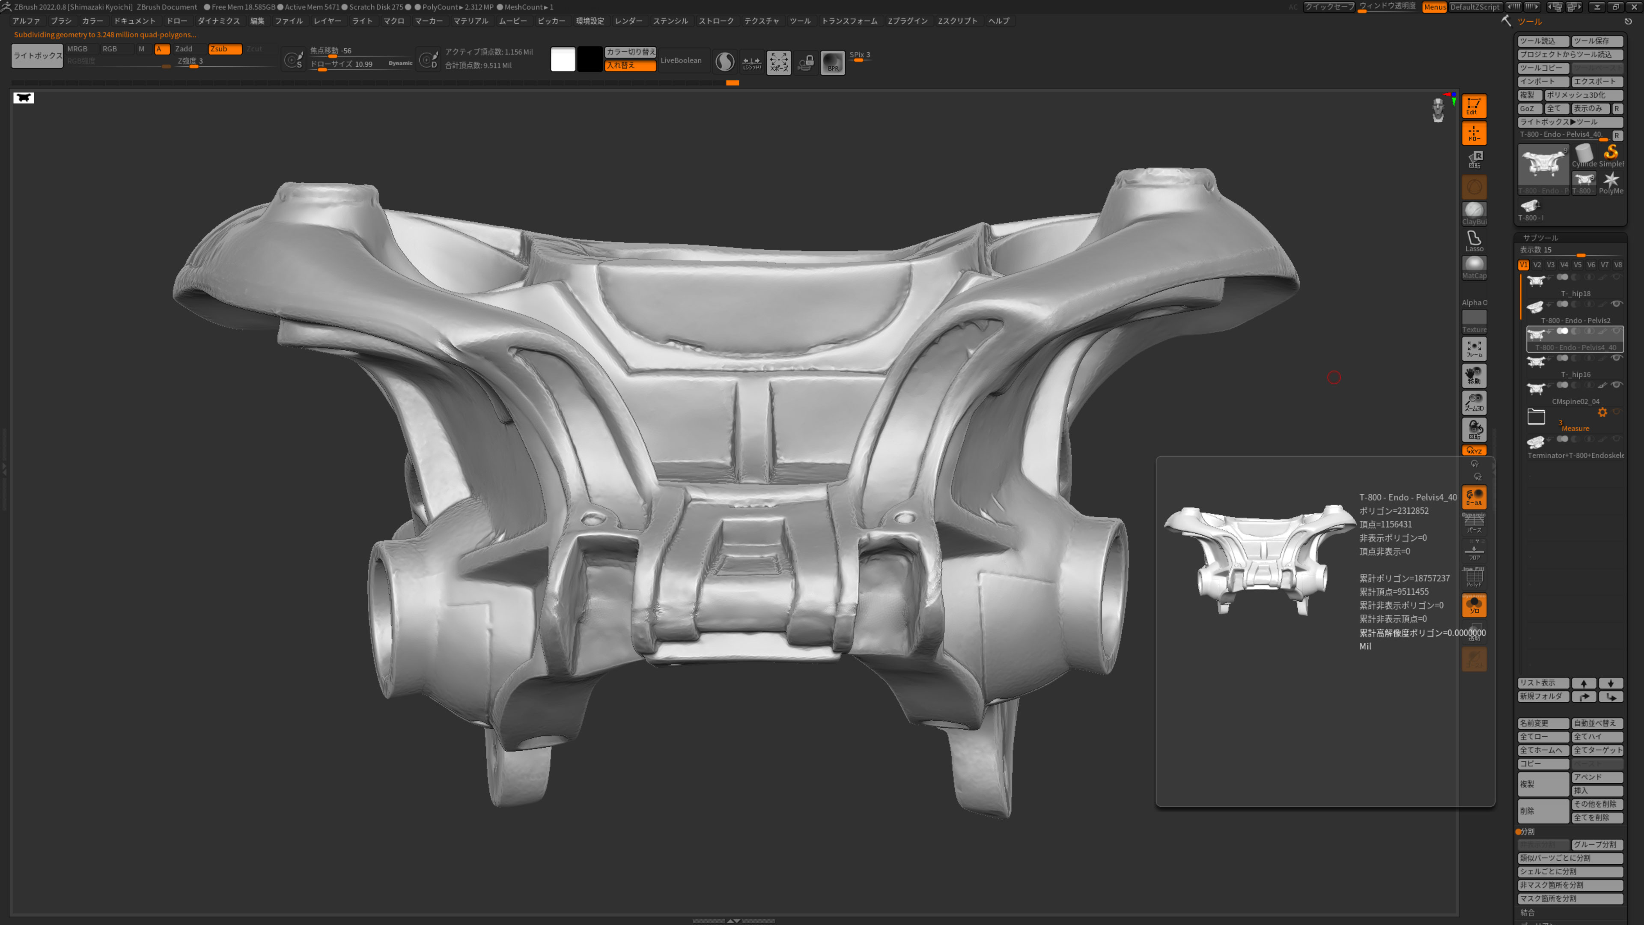1644x925 pixels.
Task: Click the head orientation gizmo
Action: 1438,109
